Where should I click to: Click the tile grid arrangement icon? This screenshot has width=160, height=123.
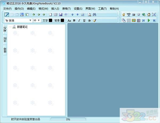coord(129,20)
